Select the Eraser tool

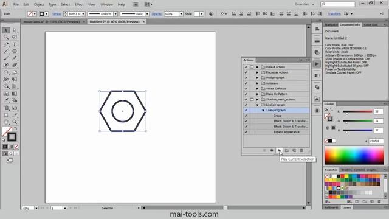tap(15, 65)
